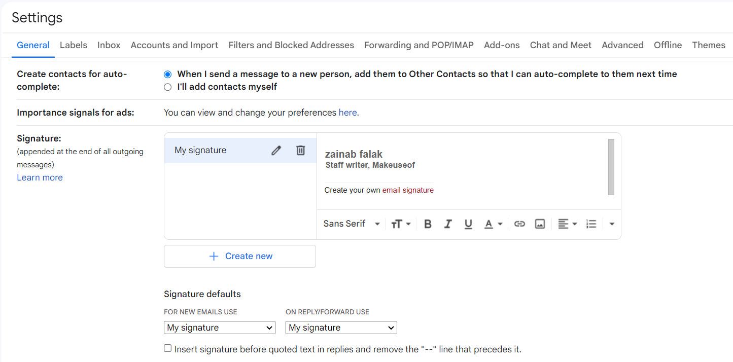Insert an image into the signature
The width and height of the screenshot is (733, 362).
click(x=539, y=224)
